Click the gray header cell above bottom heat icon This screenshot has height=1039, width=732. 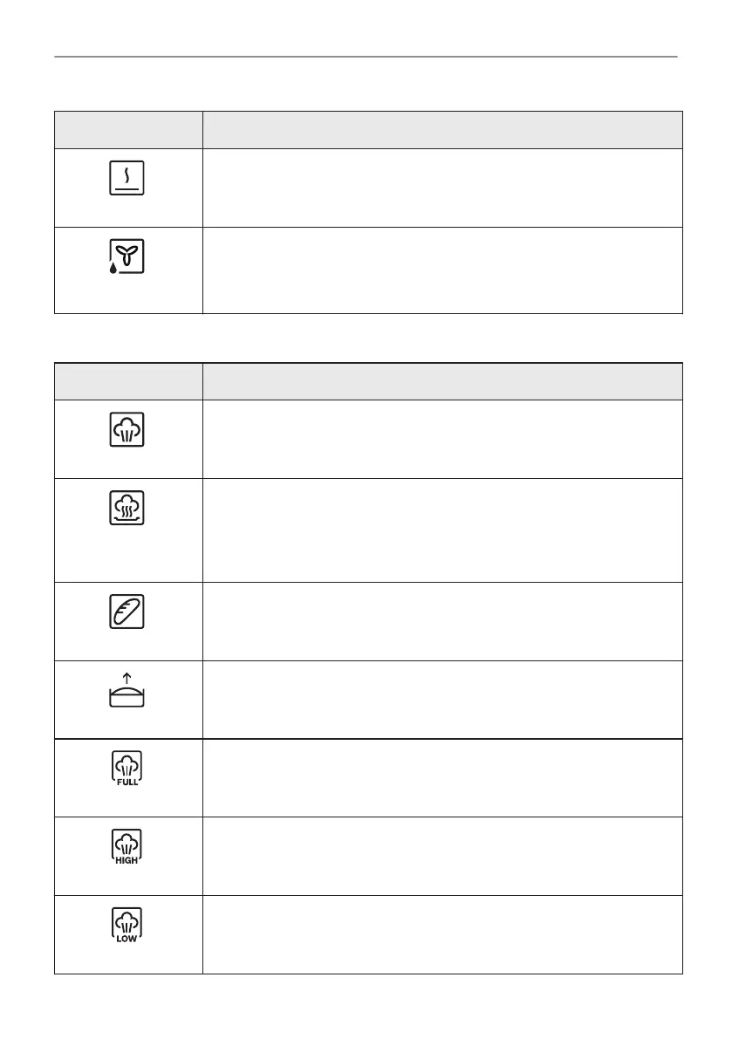[x=128, y=130]
